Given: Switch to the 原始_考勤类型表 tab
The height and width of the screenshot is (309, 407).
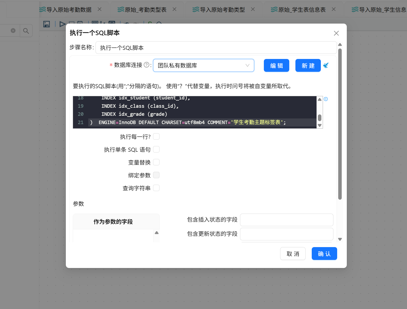Looking at the screenshot, I should click(x=146, y=10).
